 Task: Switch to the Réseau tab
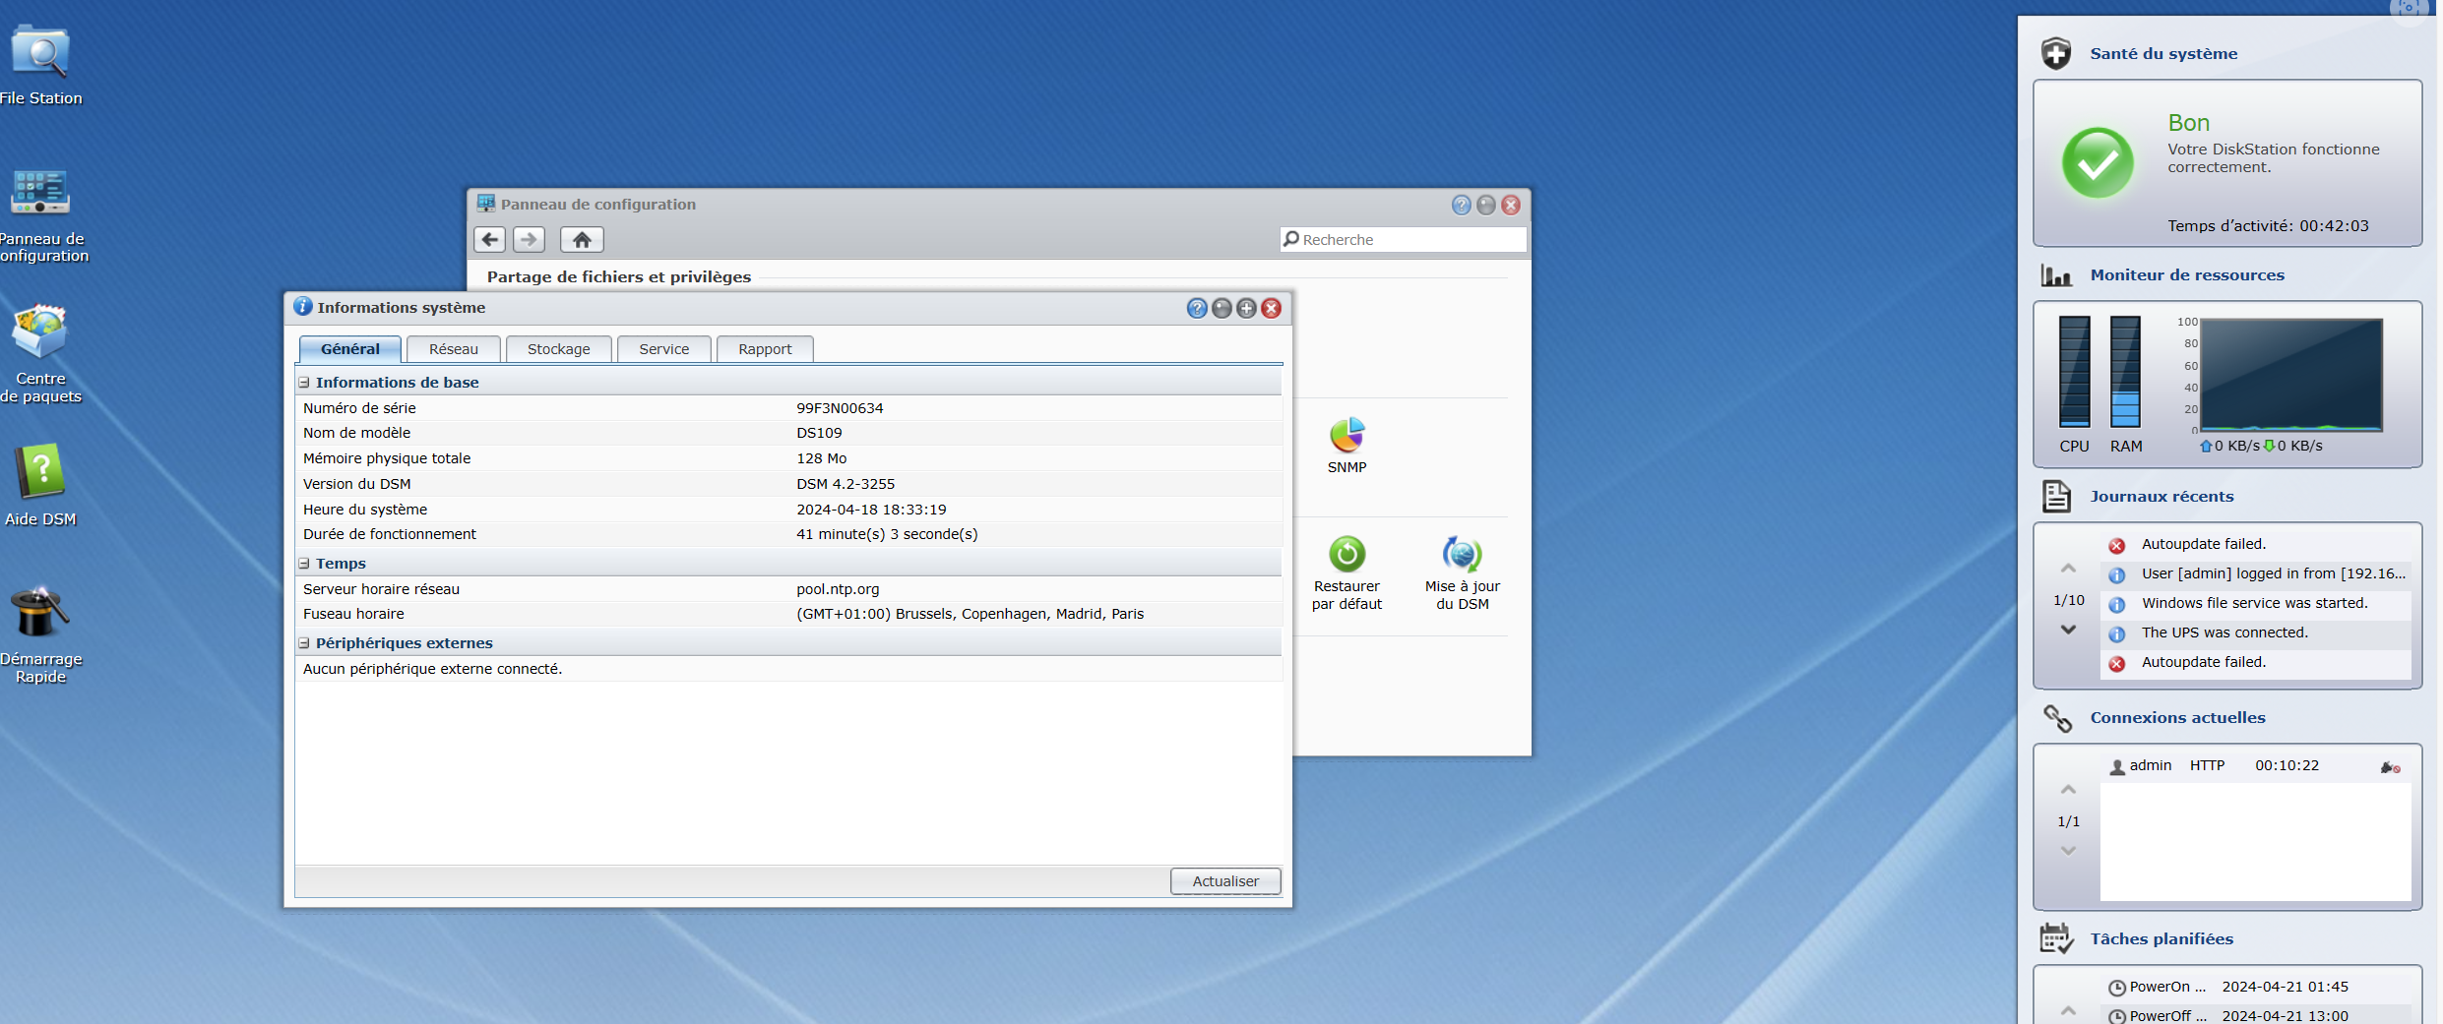pos(453,349)
